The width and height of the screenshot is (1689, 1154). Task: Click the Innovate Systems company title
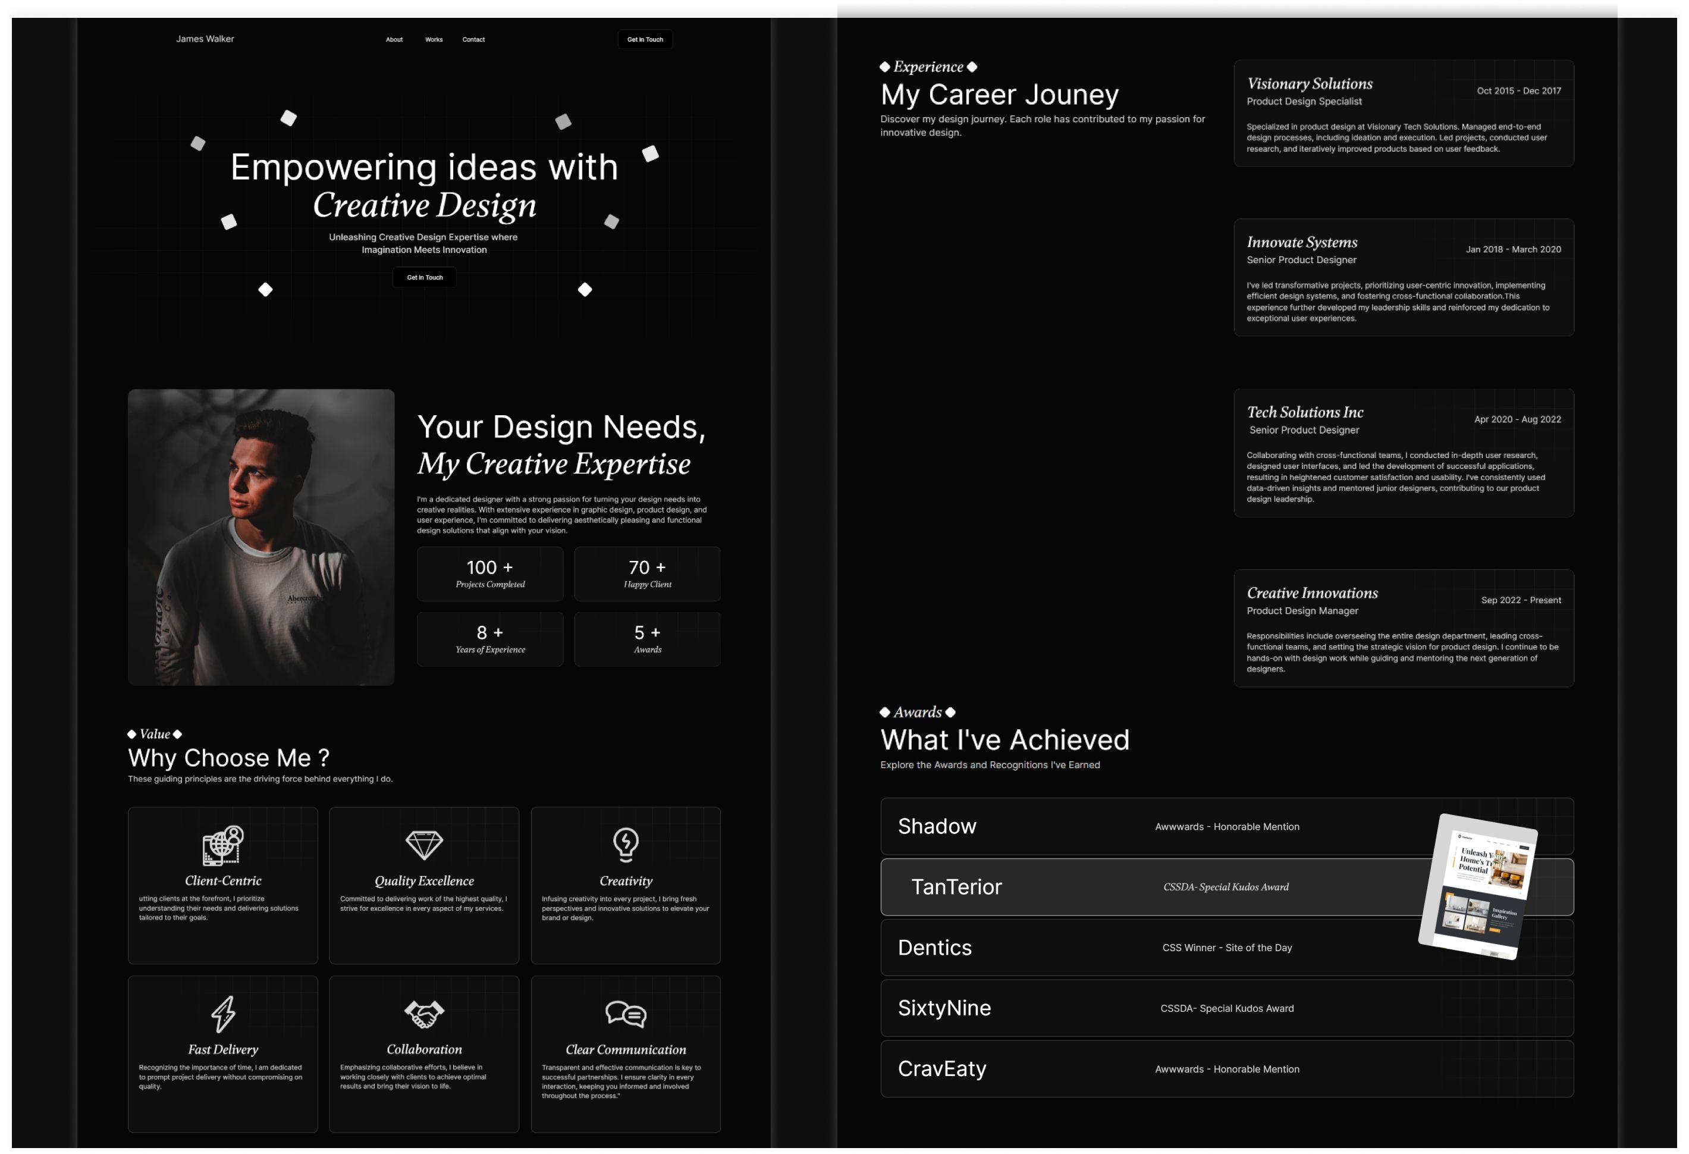pos(1302,242)
